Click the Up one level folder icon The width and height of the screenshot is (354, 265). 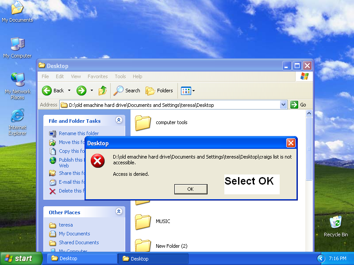pyautogui.click(x=103, y=91)
